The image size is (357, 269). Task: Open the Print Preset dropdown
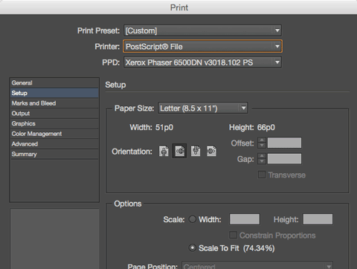point(202,30)
